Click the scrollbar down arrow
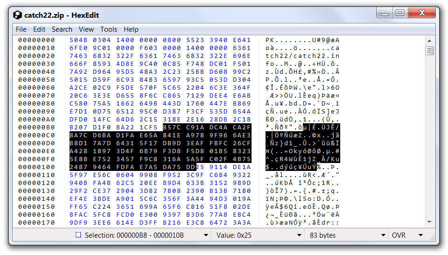This screenshot has width=448, height=255. click(429, 223)
